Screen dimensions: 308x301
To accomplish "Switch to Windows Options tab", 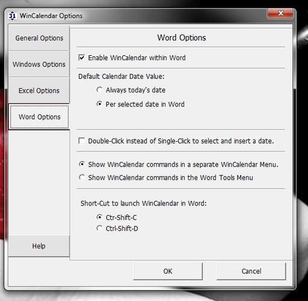I will pos(39,64).
